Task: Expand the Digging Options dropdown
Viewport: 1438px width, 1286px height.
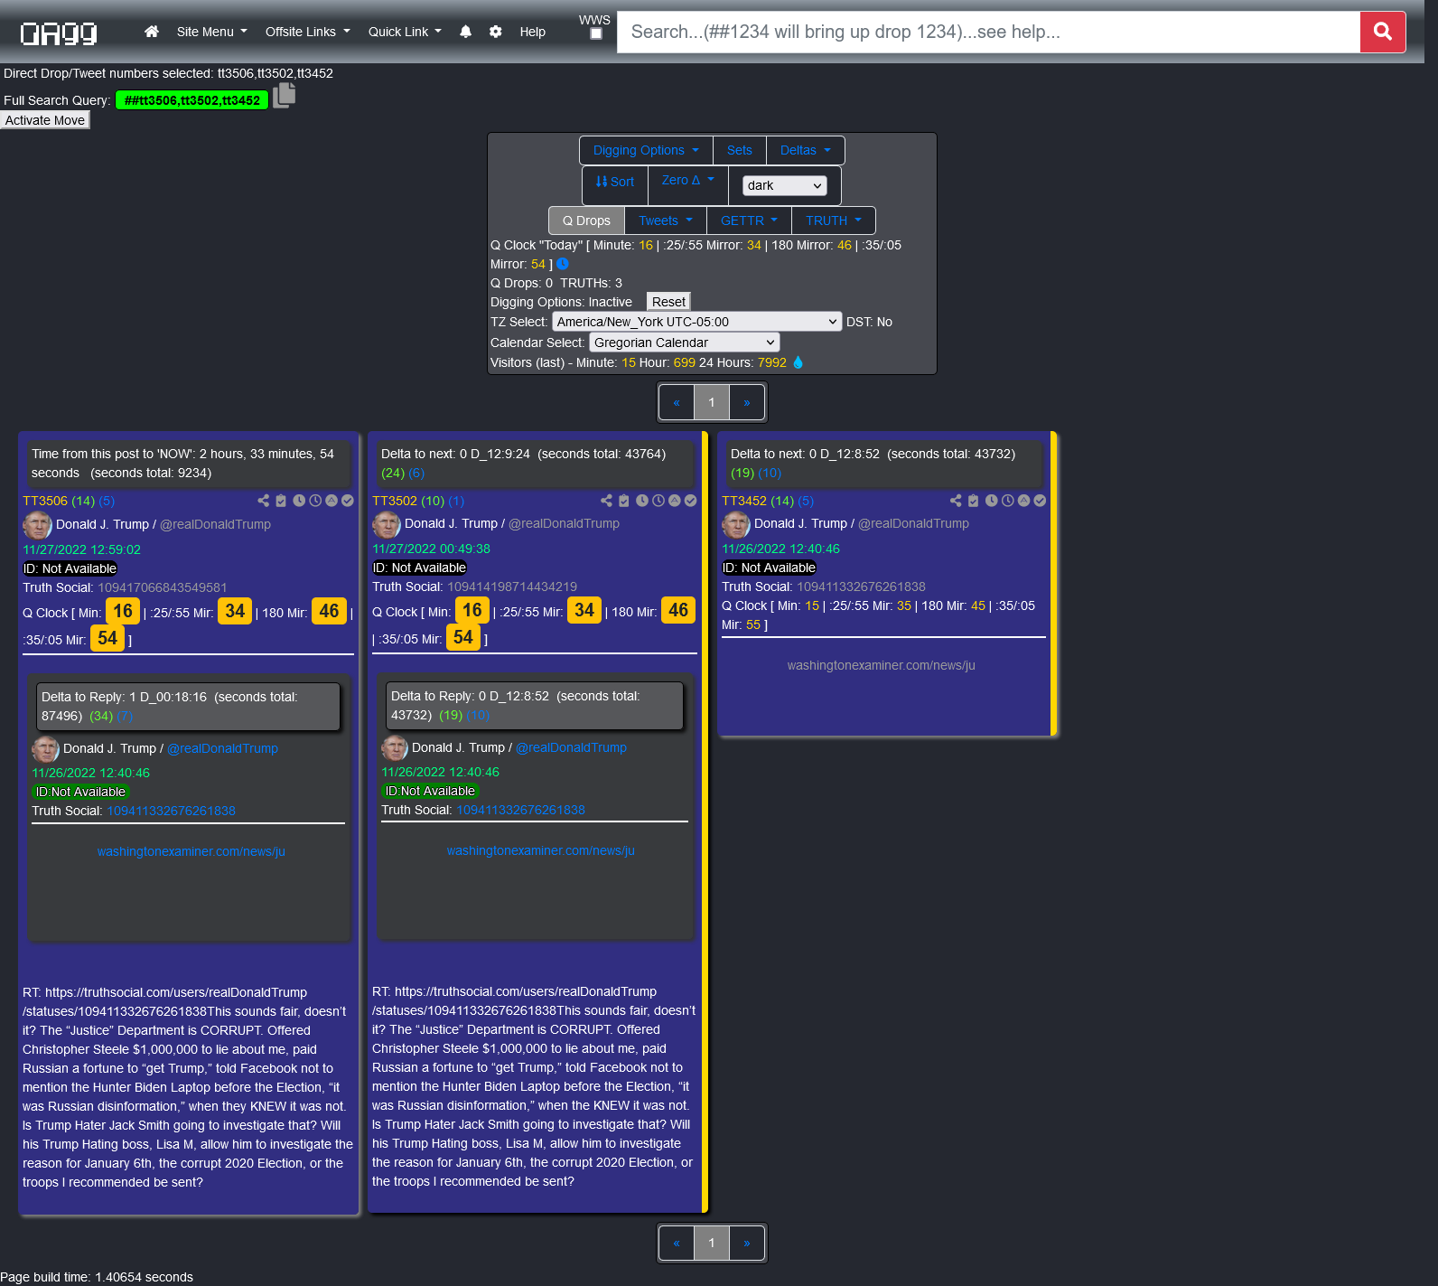Action: (x=646, y=150)
